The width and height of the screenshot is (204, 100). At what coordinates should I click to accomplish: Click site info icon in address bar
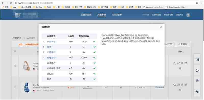point(16,3)
